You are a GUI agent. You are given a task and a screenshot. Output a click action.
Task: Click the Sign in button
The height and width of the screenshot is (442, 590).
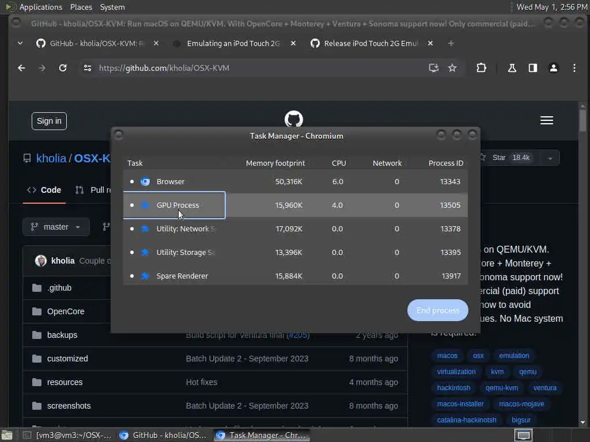49,121
